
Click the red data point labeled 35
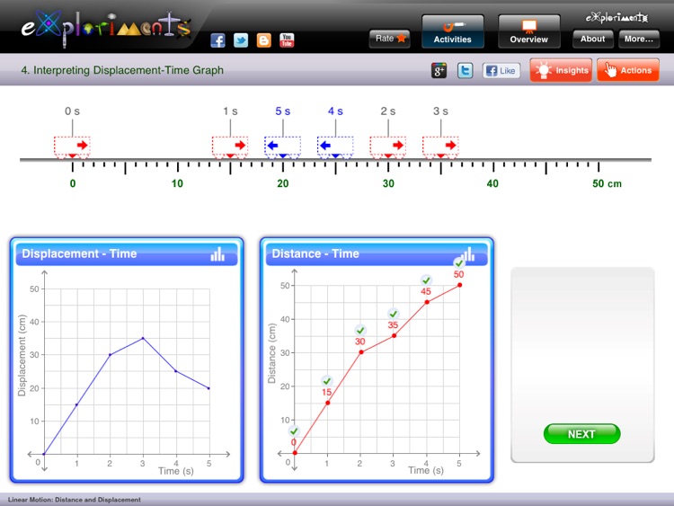point(395,336)
